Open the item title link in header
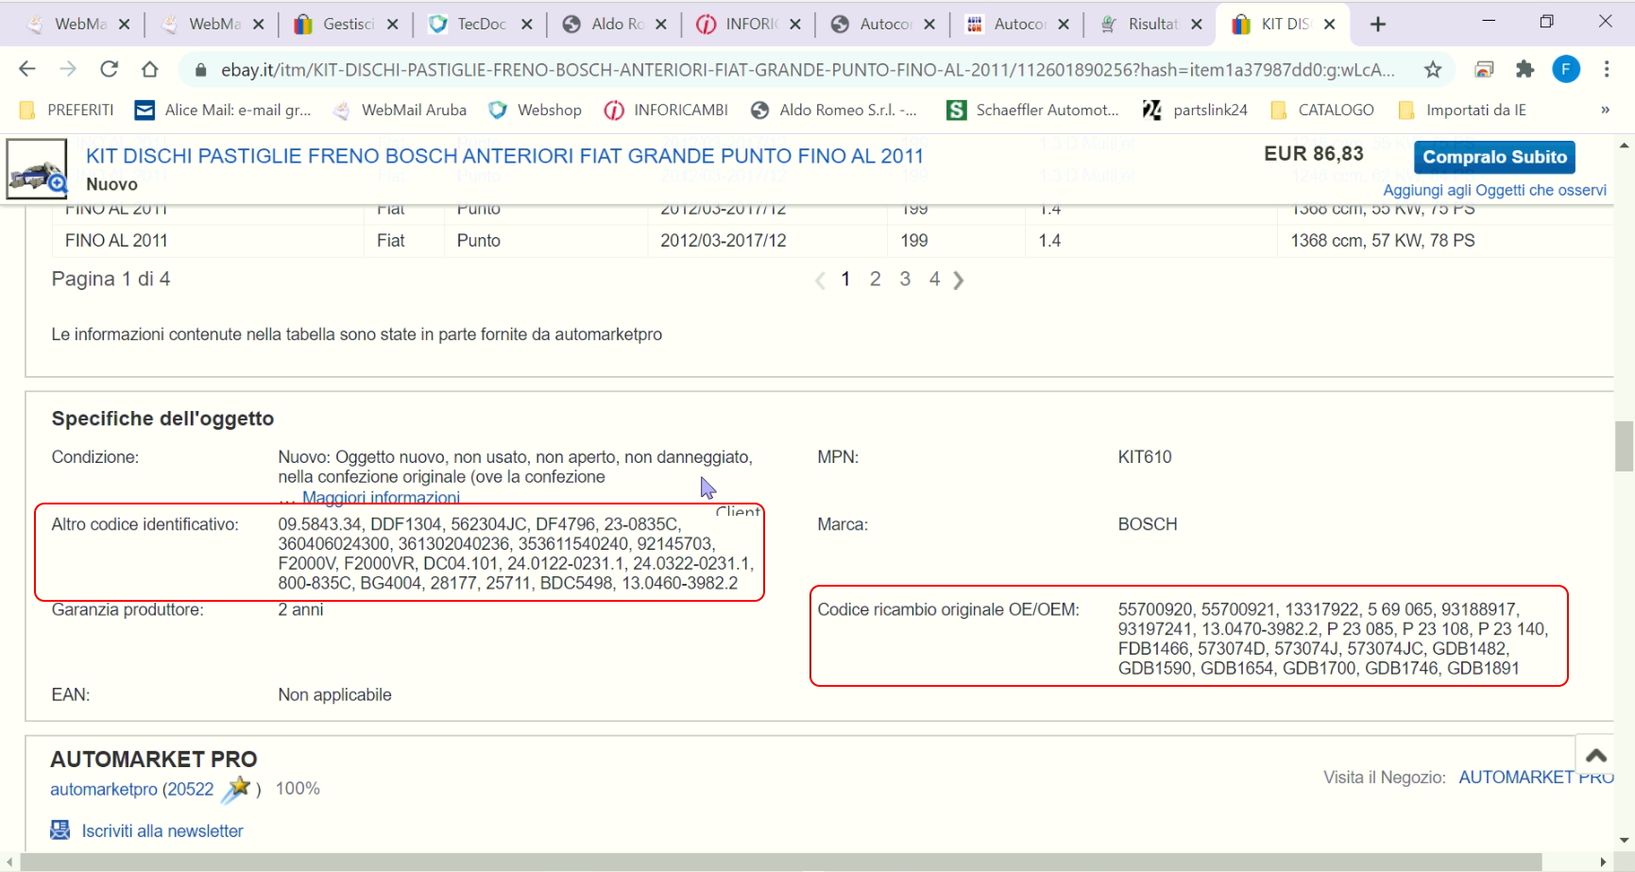 (x=504, y=156)
